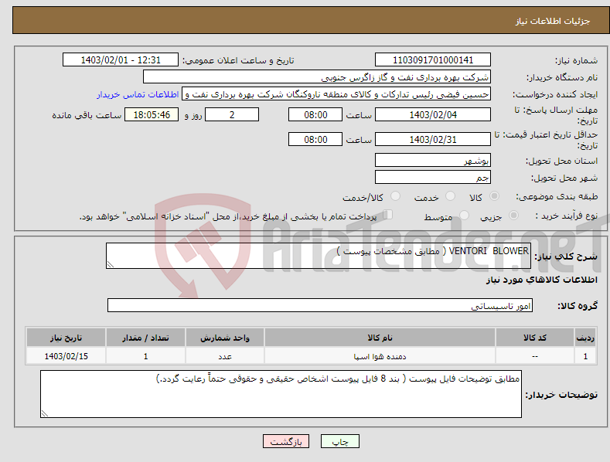This screenshot has width=610, height=462.
Task: Select the کالا radio button
Action: (x=494, y=196)
